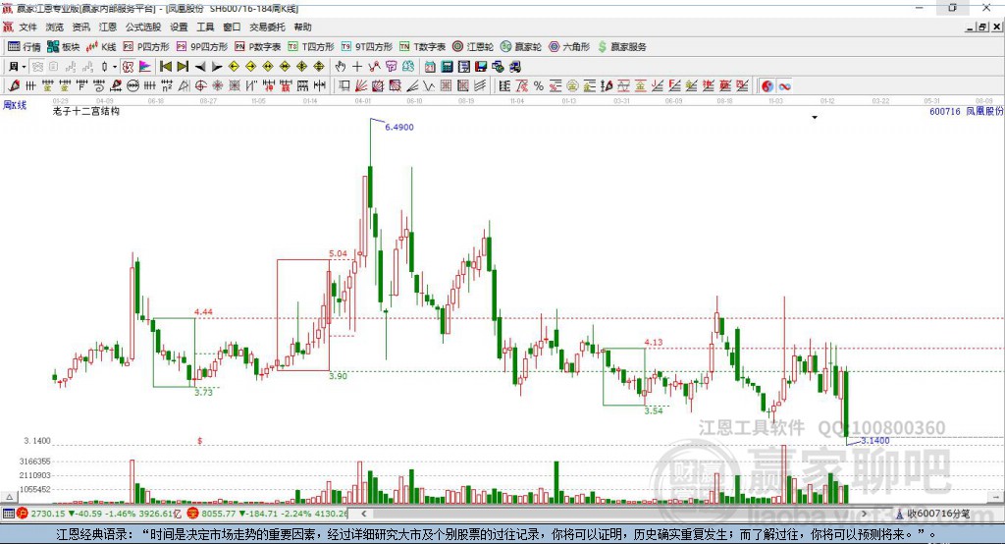Open the 窗口 menu
Screen dimensions: 1005x544
point(232,27)
